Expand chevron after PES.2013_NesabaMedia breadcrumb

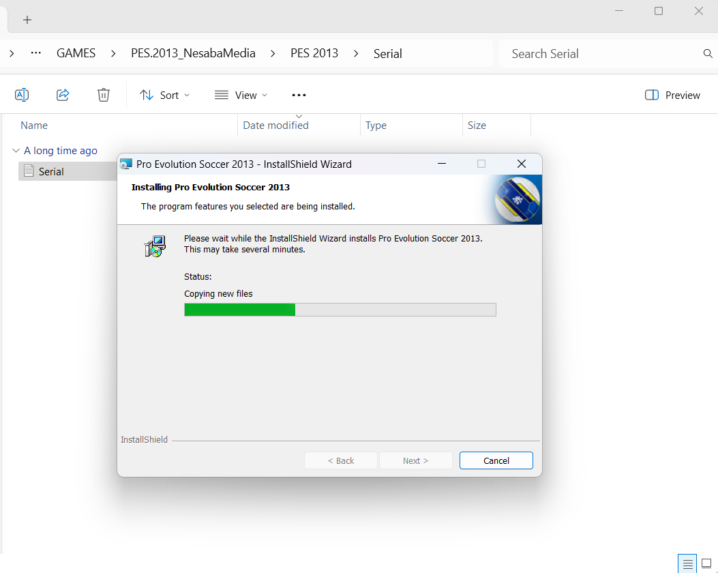tap(273, 54)
